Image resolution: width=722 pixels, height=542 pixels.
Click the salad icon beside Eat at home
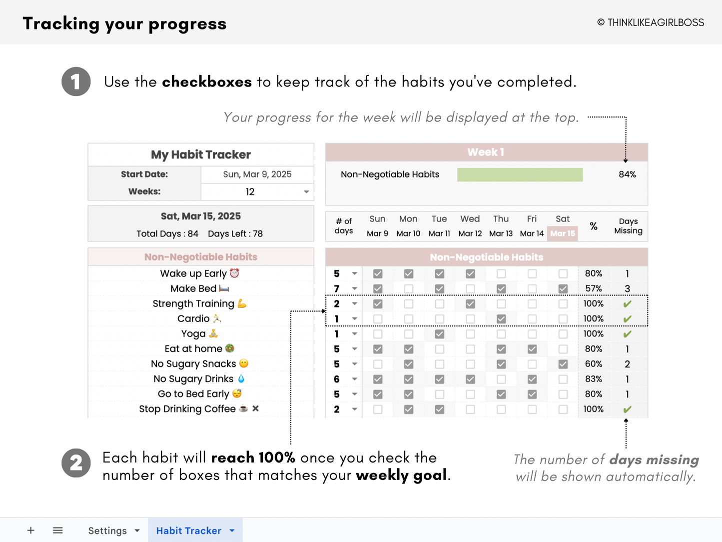[x=230, y=348]
